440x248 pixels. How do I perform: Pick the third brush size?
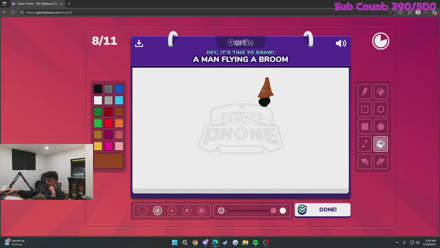(x=172, y=210)
